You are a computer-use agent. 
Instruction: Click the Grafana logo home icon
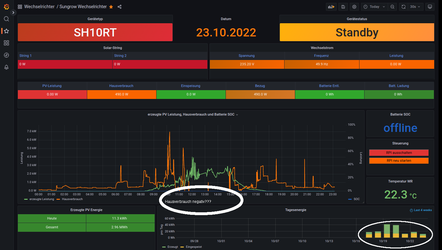[6, 7]
